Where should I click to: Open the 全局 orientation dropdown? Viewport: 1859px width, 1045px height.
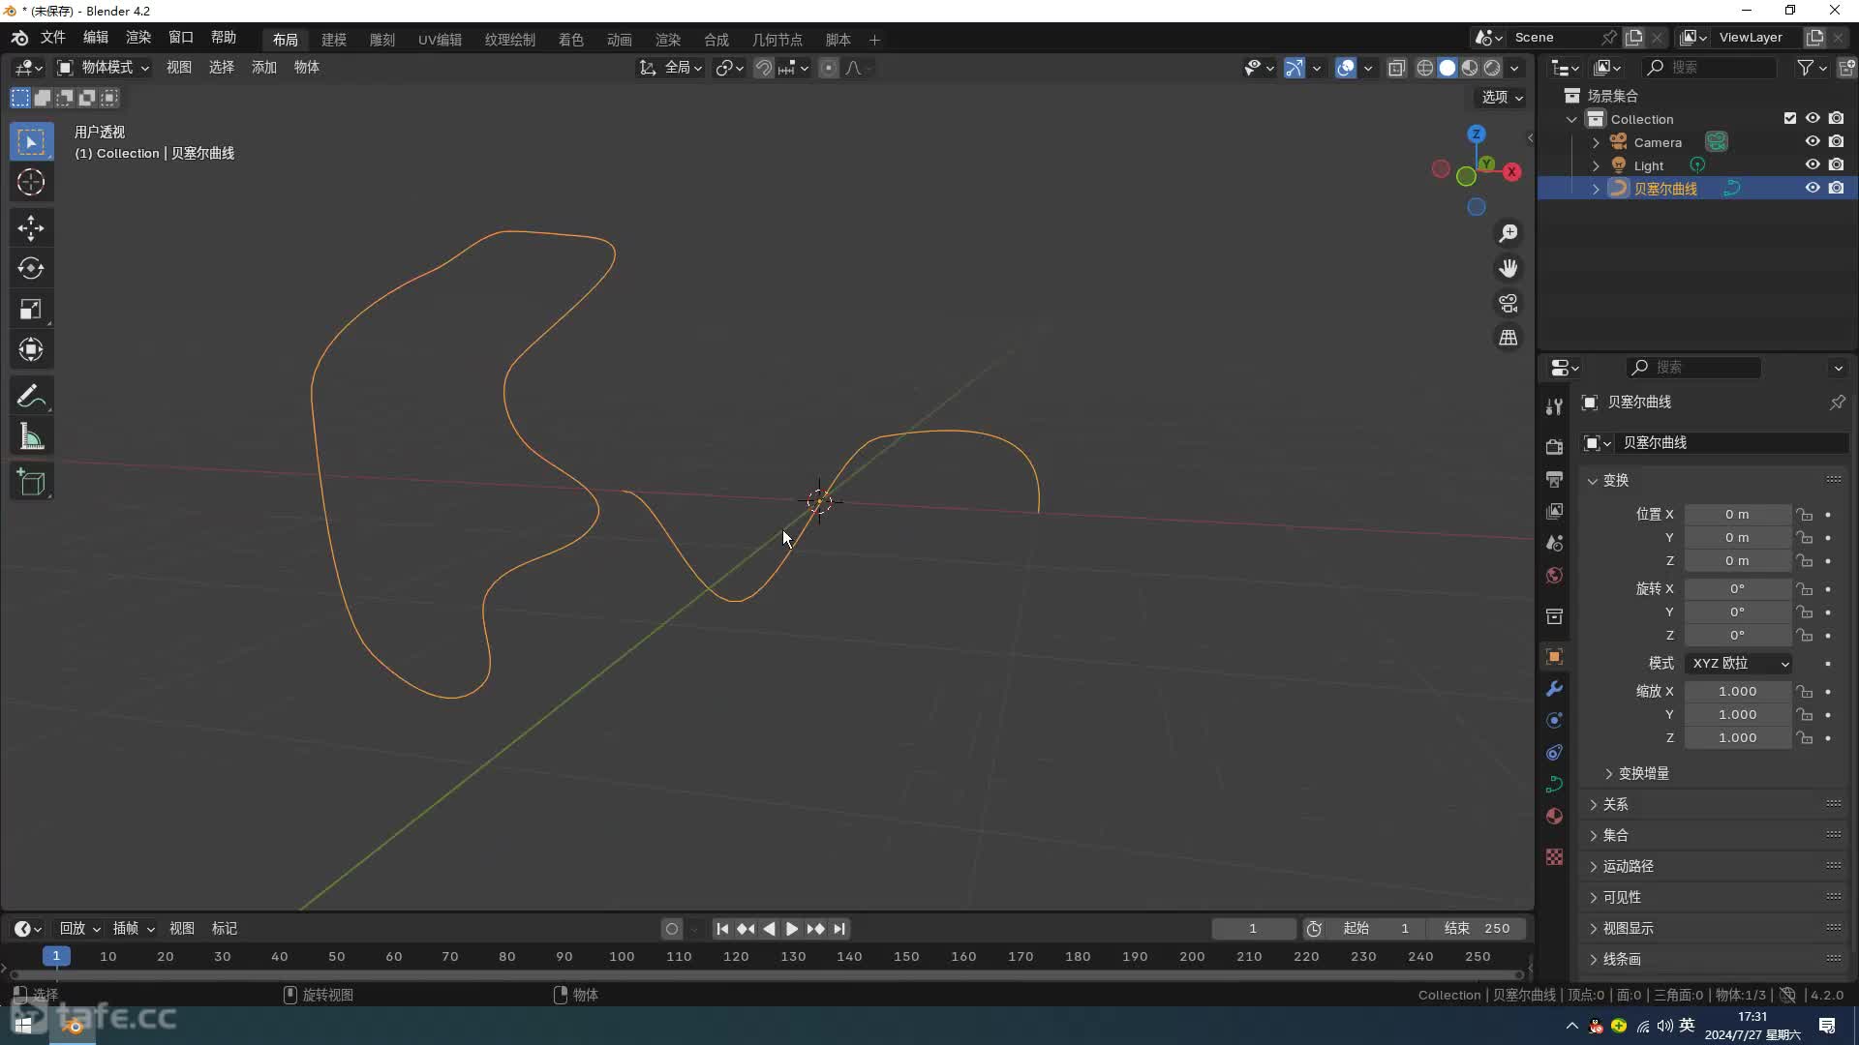coord(671,68)
